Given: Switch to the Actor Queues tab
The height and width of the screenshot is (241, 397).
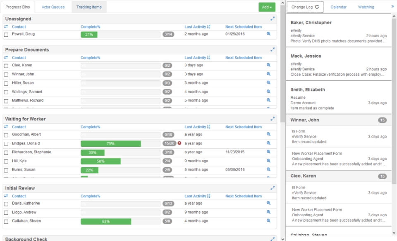Looking at the screenshot, I should coord(53,7).
